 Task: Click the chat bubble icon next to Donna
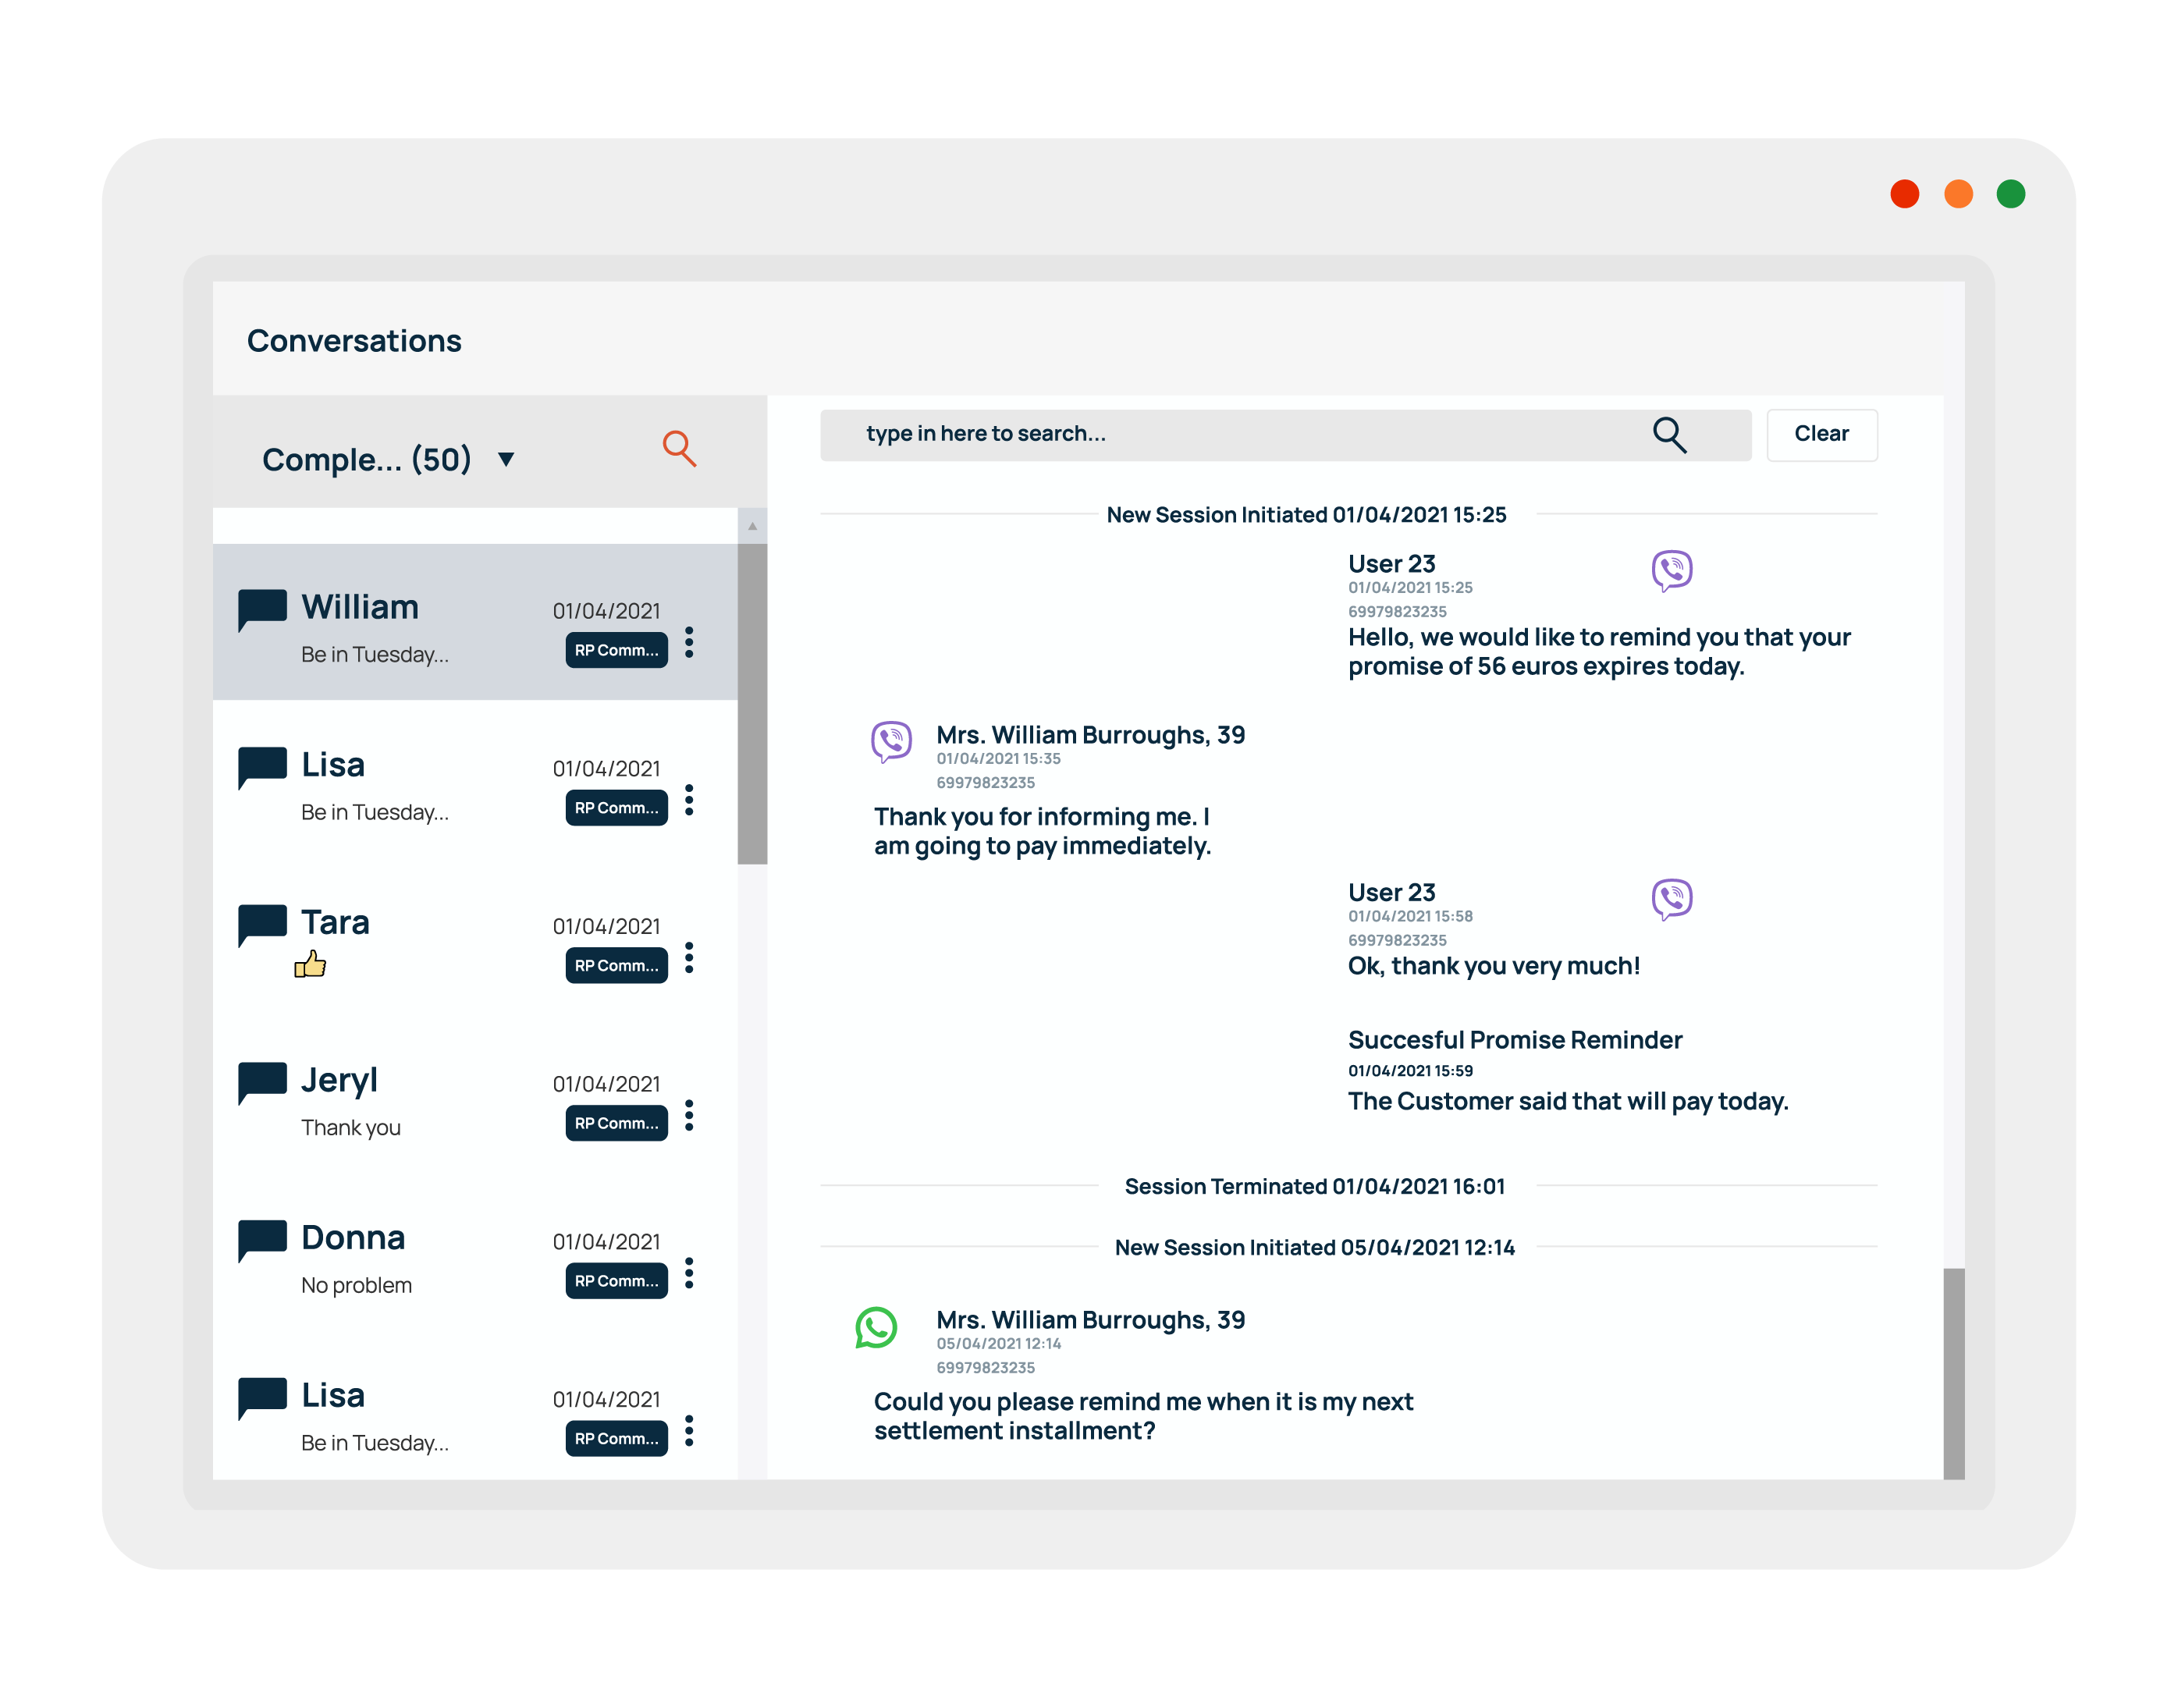tap(262, 1240)
